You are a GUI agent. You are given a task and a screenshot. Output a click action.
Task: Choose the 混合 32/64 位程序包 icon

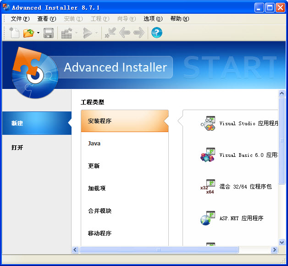click(208, 187)
